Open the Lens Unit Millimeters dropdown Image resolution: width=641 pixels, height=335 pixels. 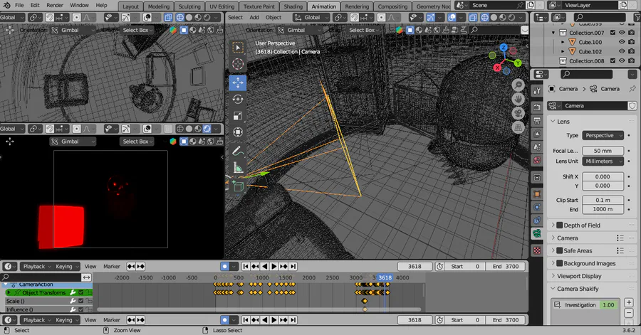603,161
